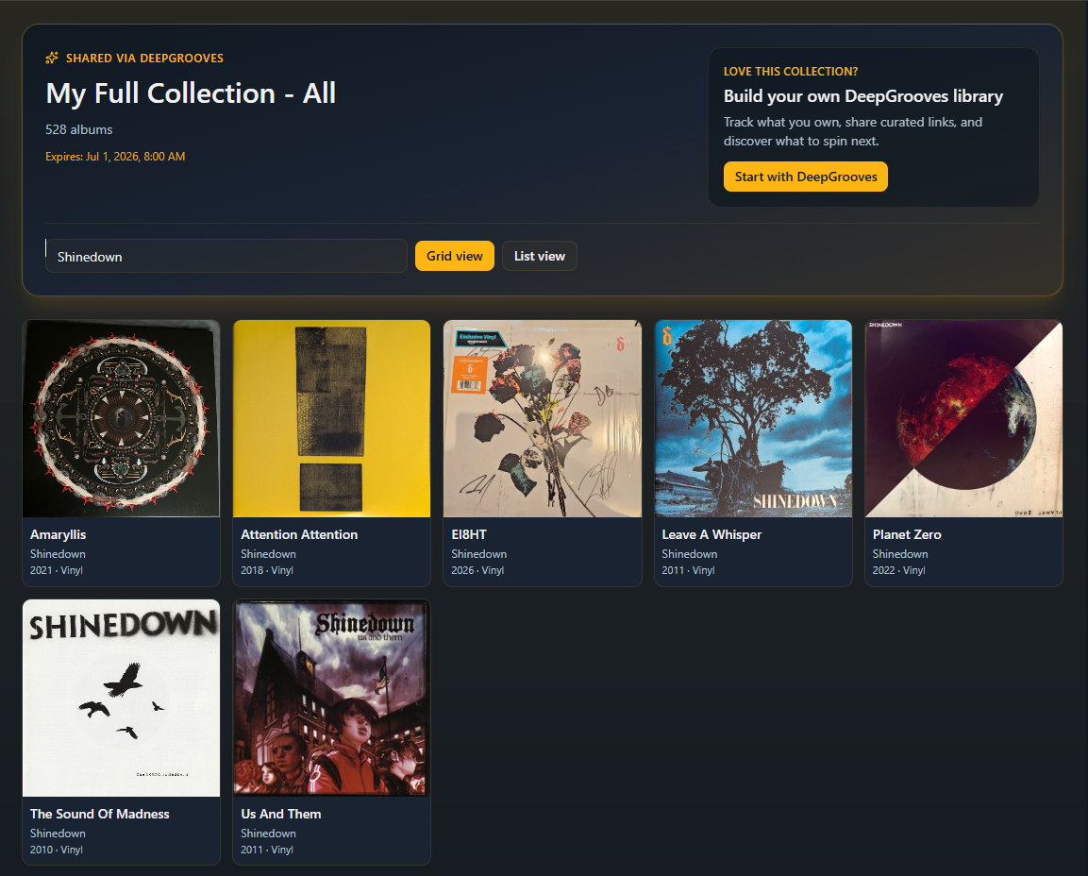Click the Start with DeepGrooves button
This screenshot has width=1088, height=876.
806,177
